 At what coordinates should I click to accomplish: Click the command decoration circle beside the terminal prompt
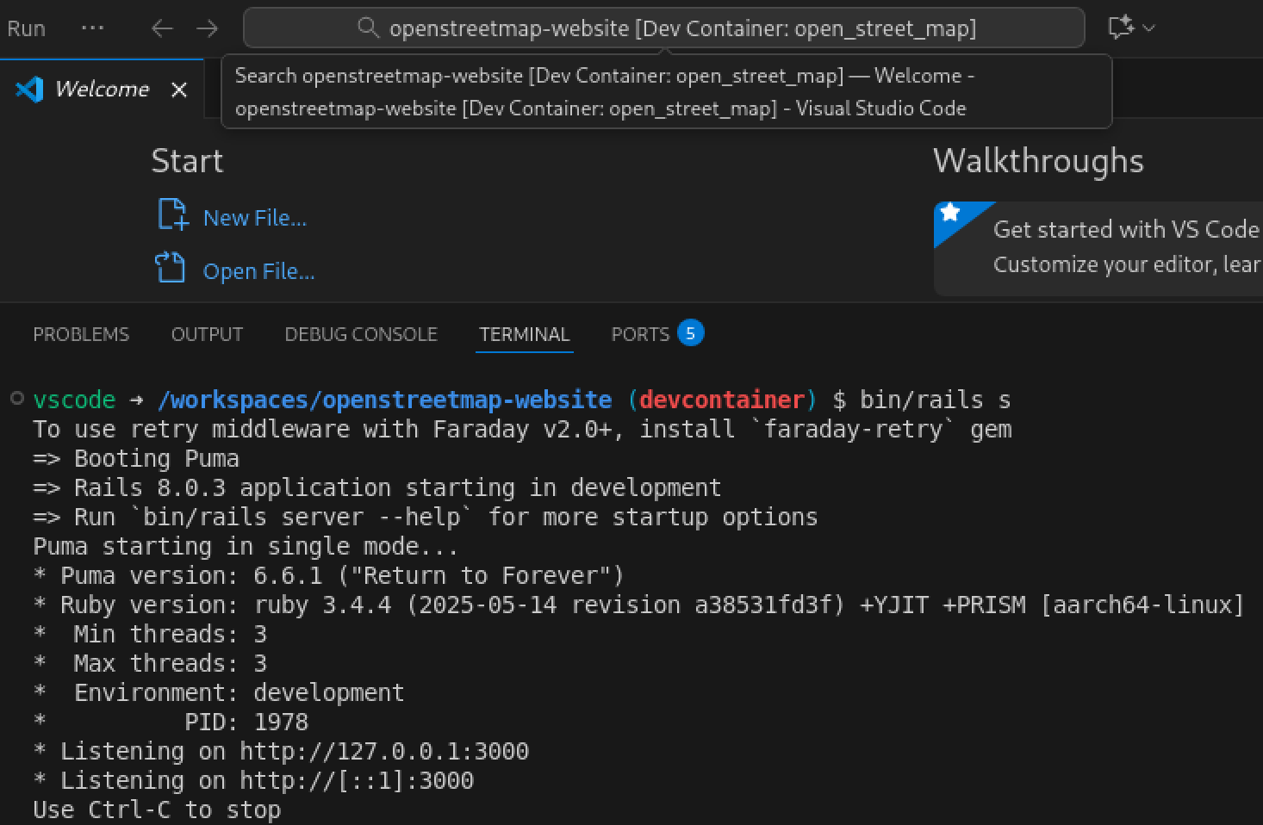pos(16,398)
